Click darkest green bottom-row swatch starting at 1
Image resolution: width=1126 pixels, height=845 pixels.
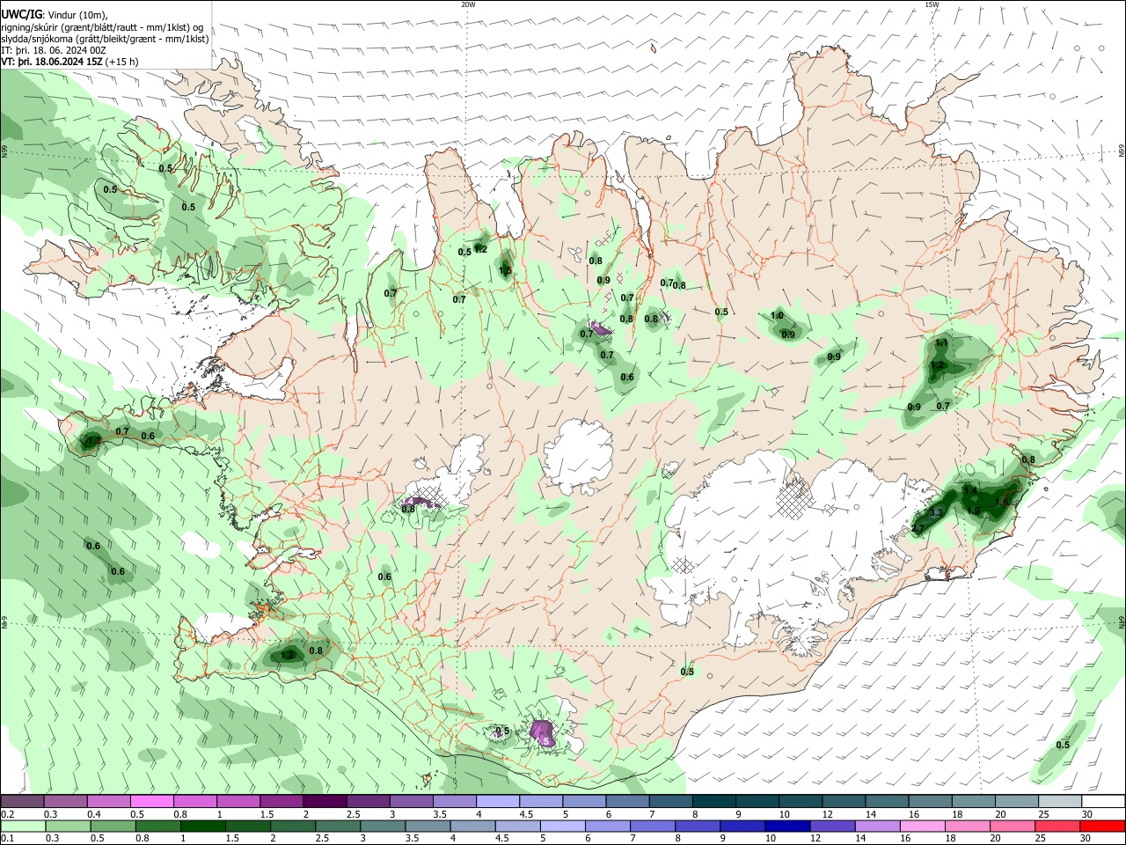pyautogui.click(x=201, y=826)
